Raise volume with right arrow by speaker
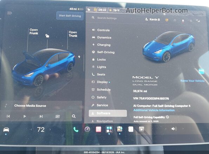The image size is (209, 154). click(x=183, y=128)
